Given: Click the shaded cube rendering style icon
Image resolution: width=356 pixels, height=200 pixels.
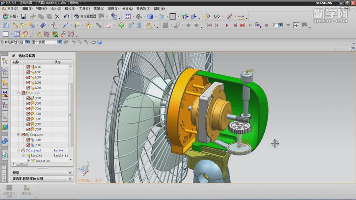Looking at the screenshot, I should pos(150,16).
